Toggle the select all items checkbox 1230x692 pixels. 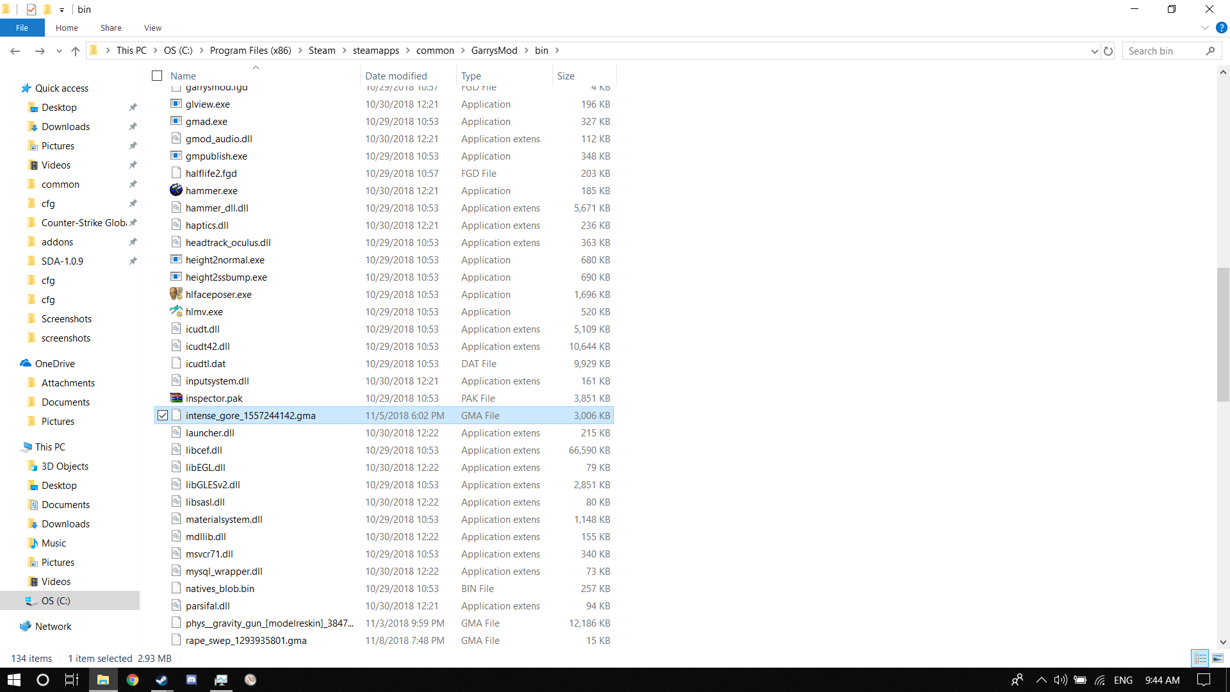pyautogui.click(x=157, y=76)
